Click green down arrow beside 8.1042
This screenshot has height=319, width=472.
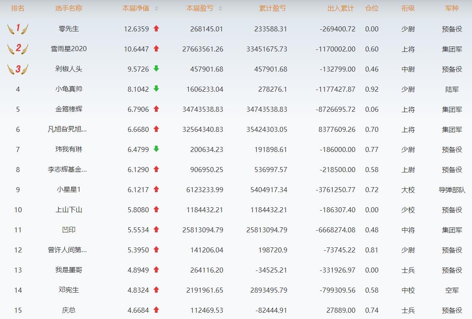tap(156, 89)
